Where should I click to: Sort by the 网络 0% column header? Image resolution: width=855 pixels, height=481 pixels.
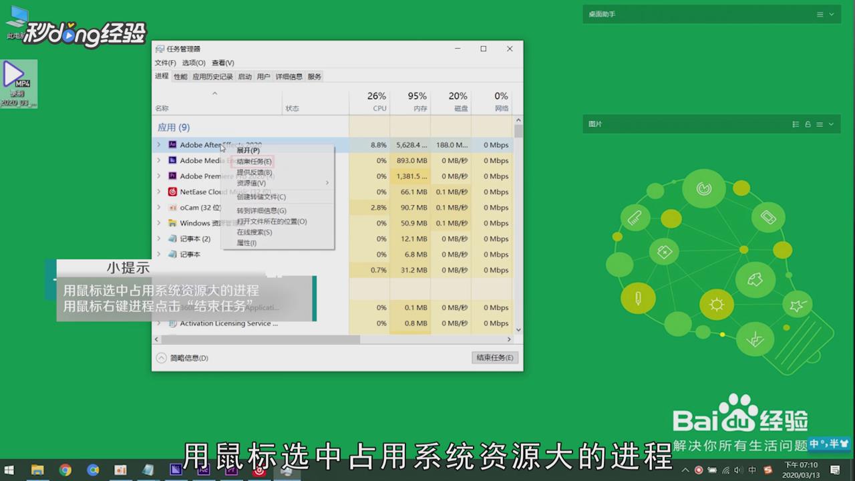click(x=492, y=102)
